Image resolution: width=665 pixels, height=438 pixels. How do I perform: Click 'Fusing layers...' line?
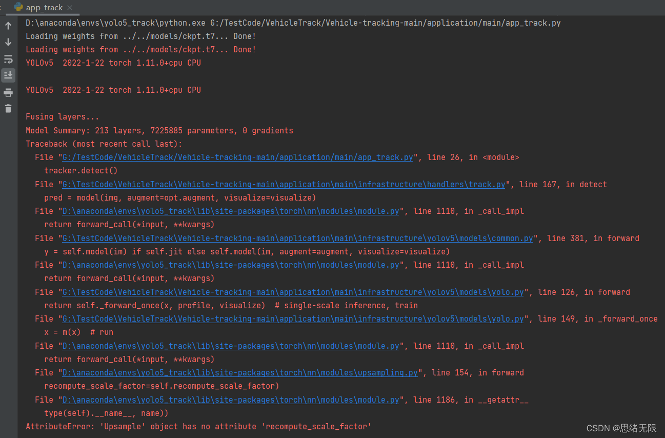[x=63, y=117]
